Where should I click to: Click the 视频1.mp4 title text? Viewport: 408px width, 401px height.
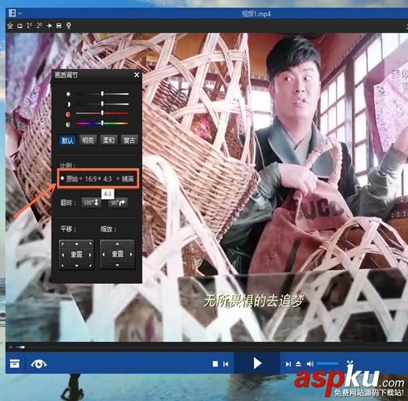point(256,13)
